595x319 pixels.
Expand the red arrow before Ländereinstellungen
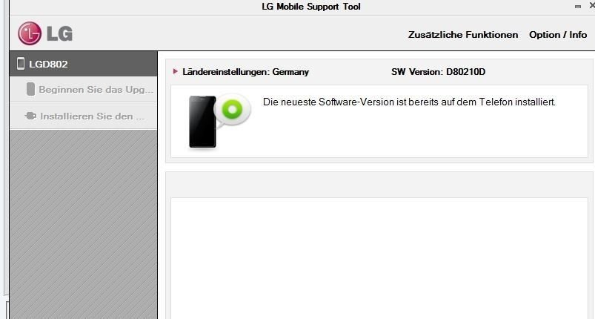coord(176,71)
